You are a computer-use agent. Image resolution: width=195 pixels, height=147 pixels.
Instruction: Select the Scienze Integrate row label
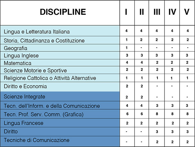click(24, 97)
